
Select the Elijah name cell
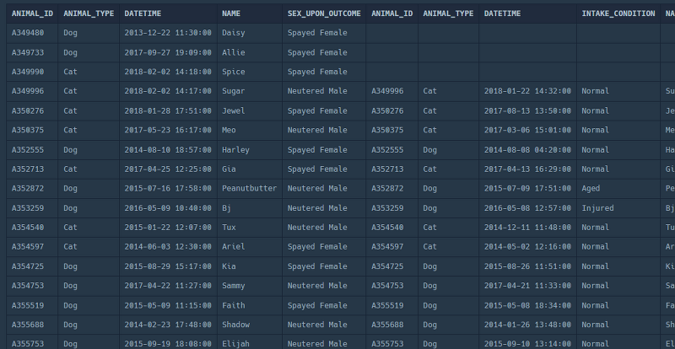click(236, 343)
